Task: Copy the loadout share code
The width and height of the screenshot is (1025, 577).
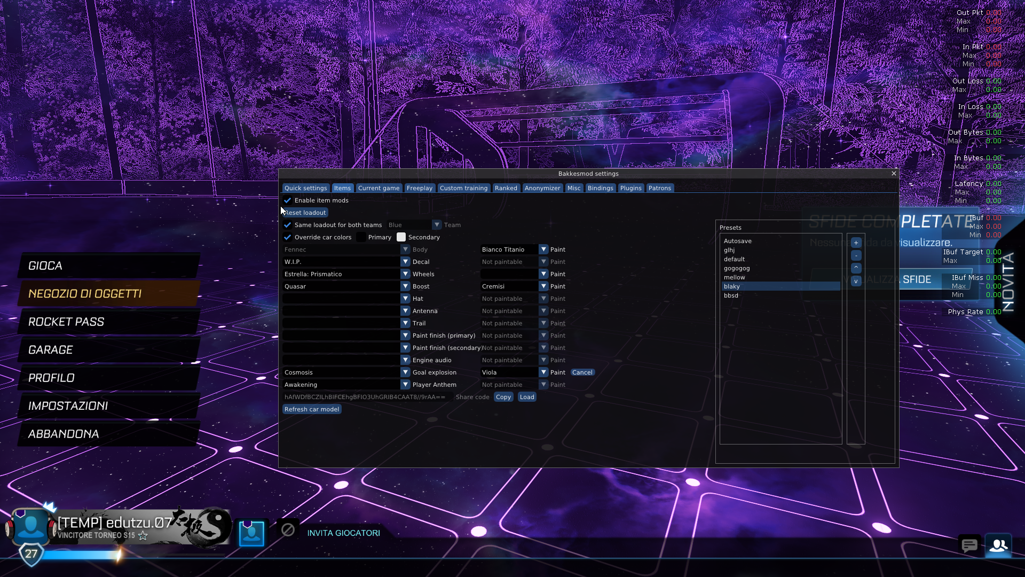Action: (x=503, y=397)
